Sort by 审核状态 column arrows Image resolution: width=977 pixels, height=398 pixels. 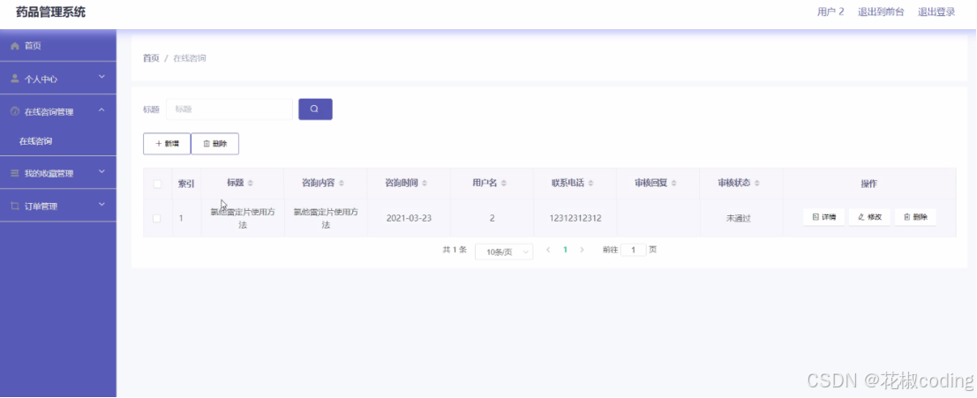[757, 184]
